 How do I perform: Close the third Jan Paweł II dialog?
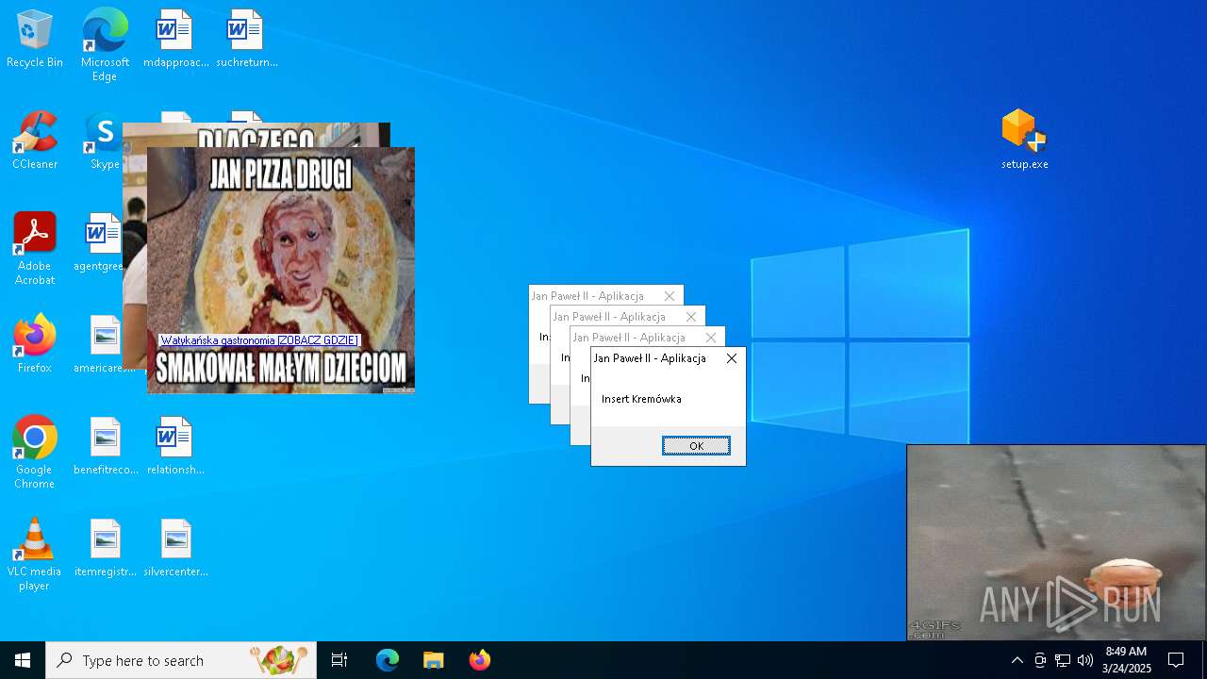pyautogui.click(x=711, y=338)
